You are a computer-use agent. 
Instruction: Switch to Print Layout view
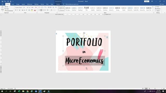point(146,89)
